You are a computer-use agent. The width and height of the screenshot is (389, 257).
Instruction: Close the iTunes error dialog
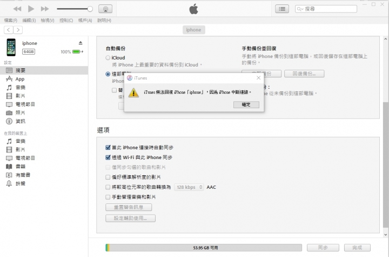point(258,78)
